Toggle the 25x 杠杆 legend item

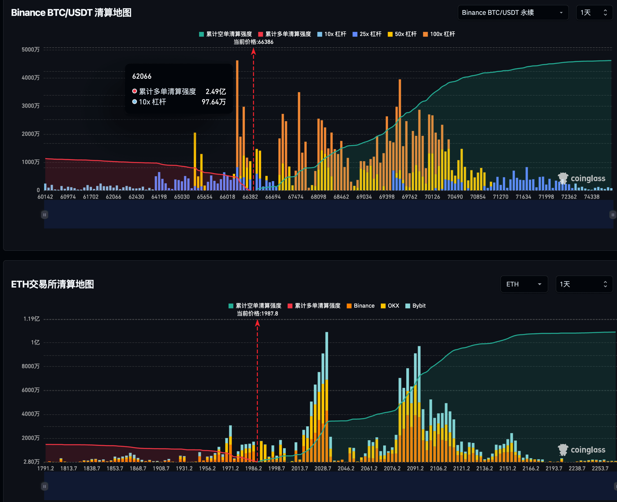(367, 34)
